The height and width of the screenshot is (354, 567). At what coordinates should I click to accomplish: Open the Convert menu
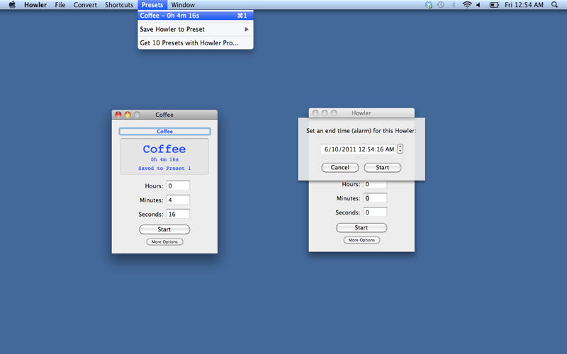click(85, 5)
